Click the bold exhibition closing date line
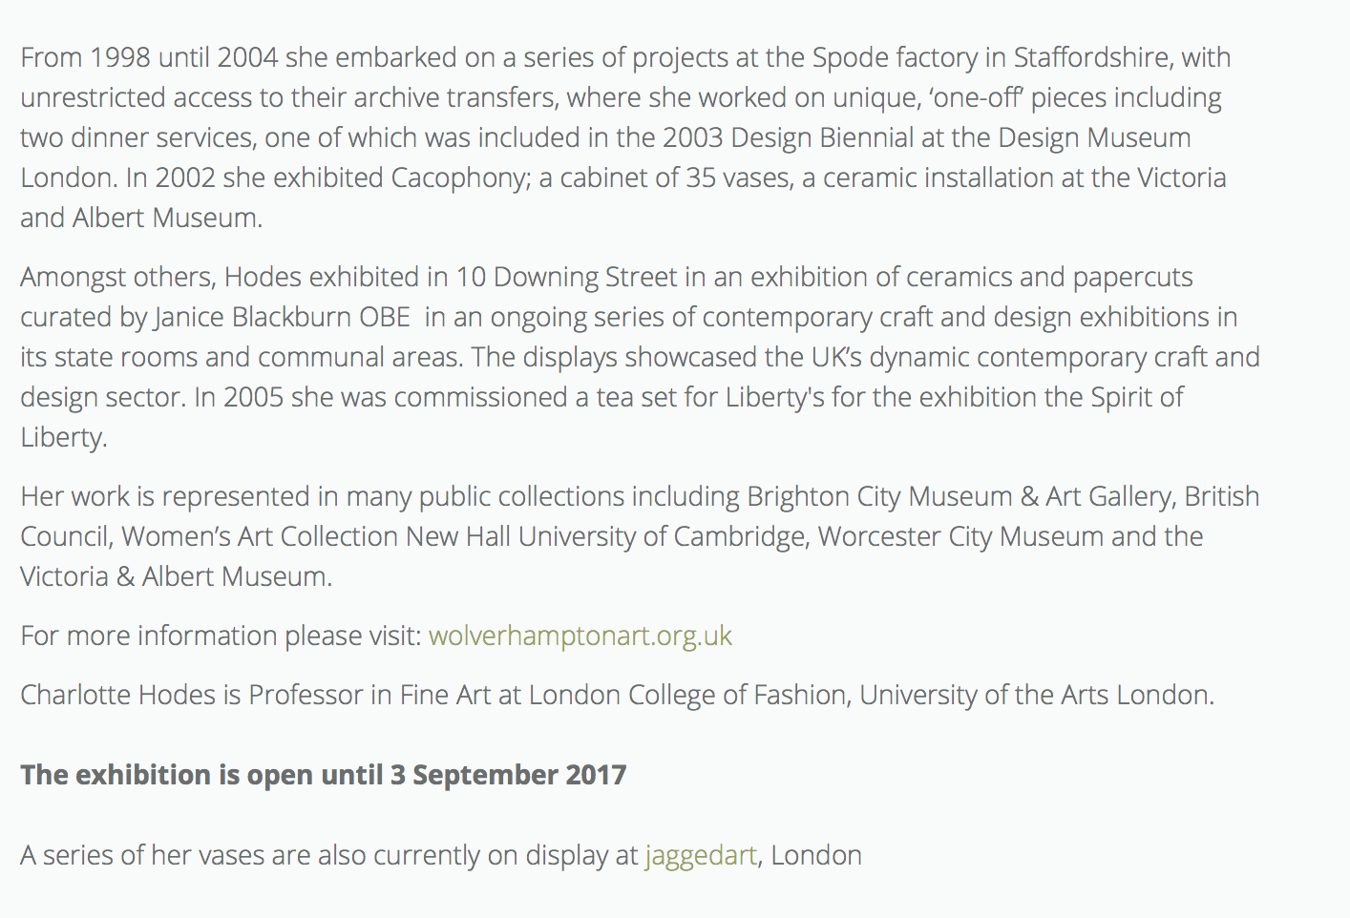Screen dimensions: 1350x918 click(324, 775)
